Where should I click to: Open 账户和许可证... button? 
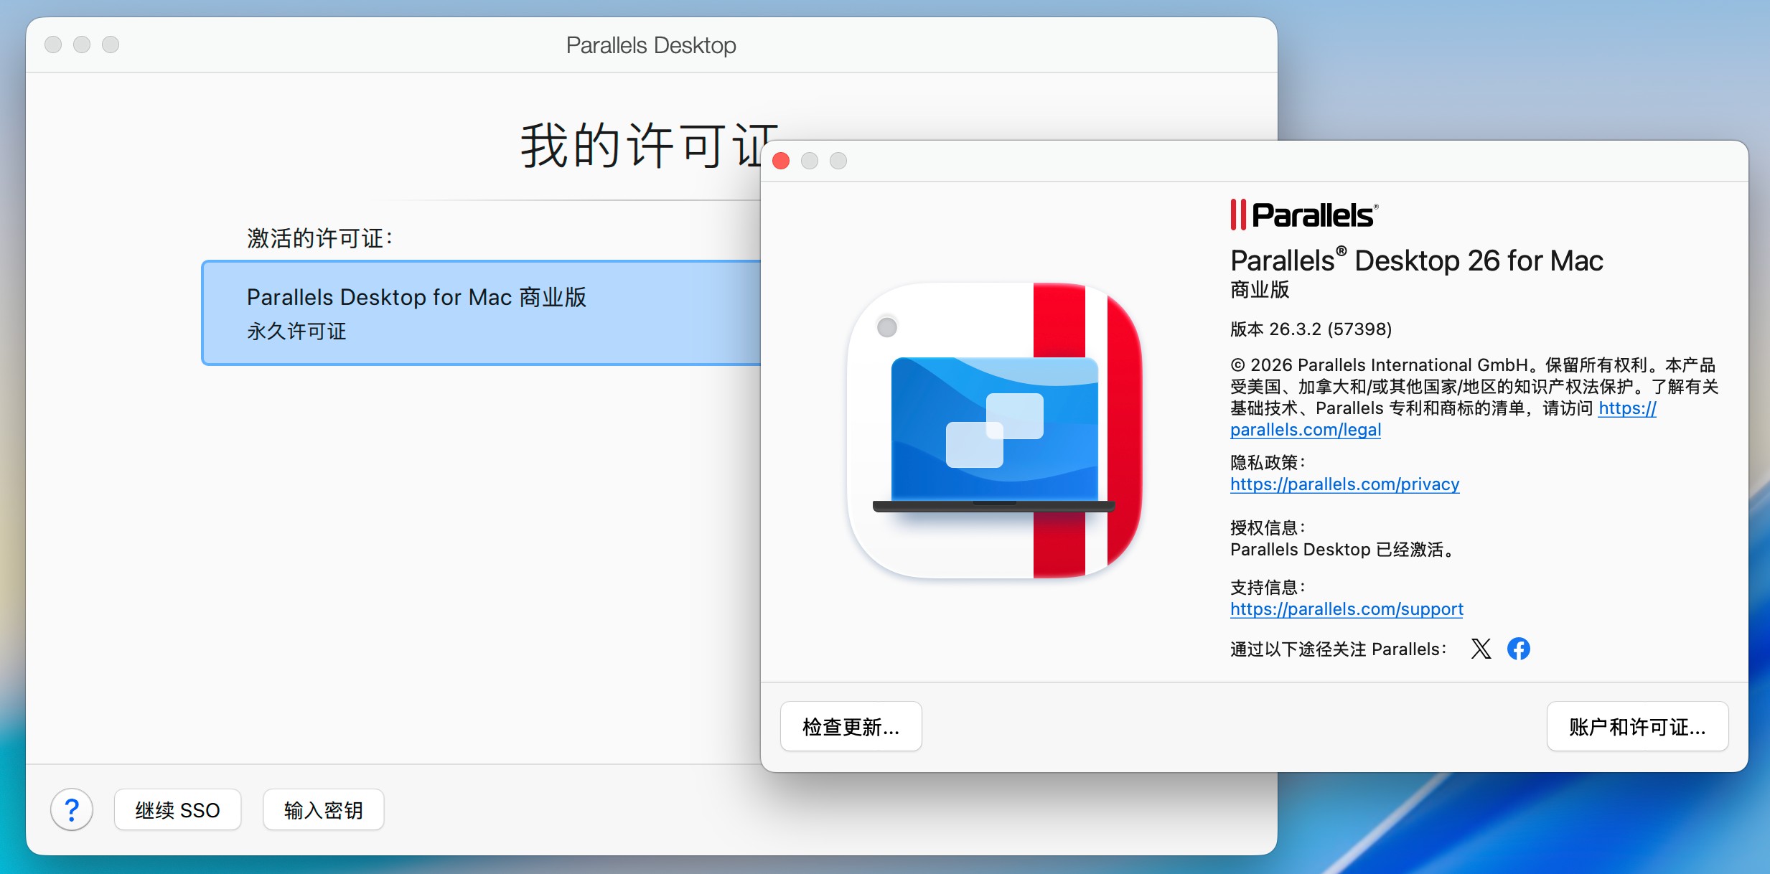click(1636, 726)
